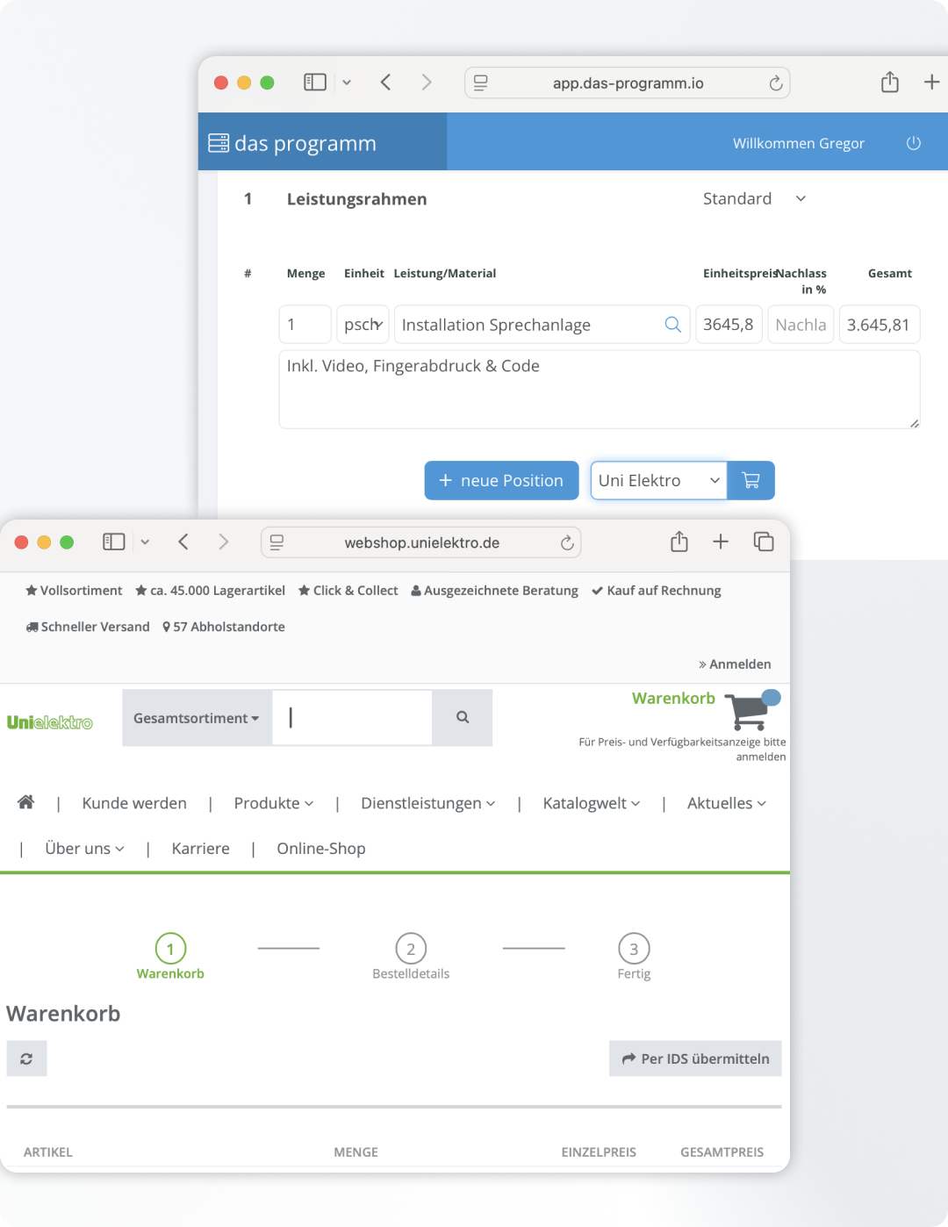The image size is (948, 1227).
Task: Open the psch unit dropdown
Action: (x=363, y=325)
